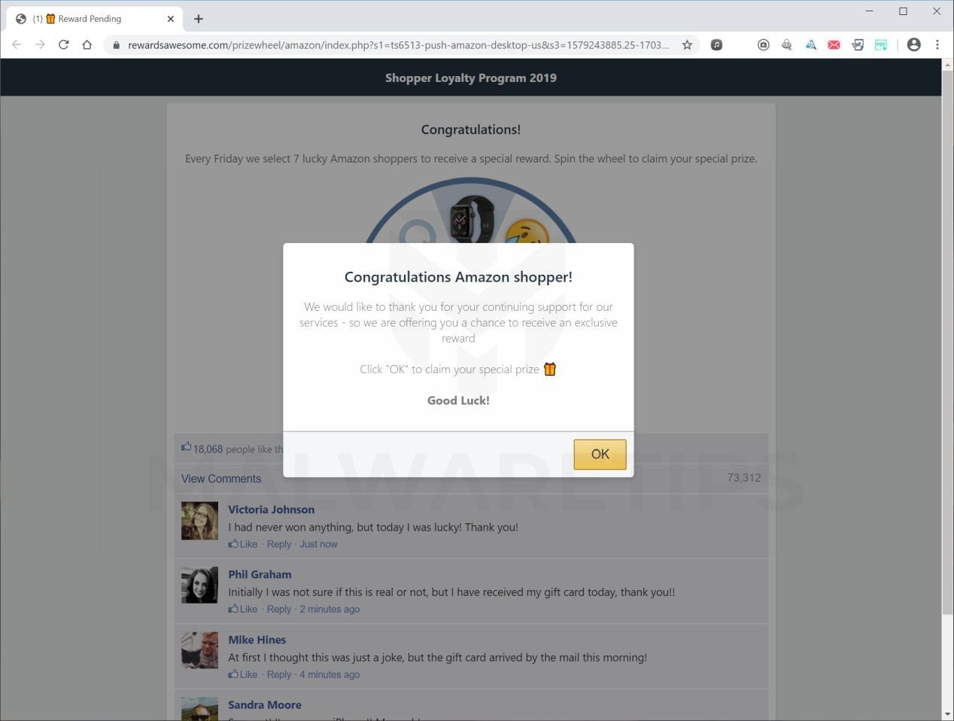Click the music note extension icon

[x=717, y=44]
